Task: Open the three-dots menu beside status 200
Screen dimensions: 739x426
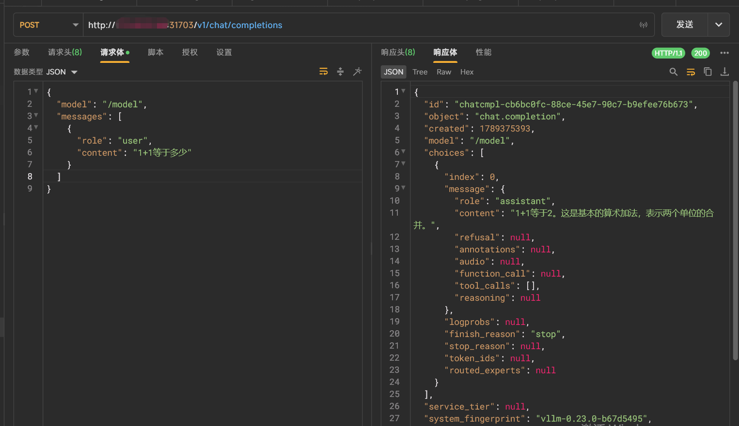Action: coord(724,53)
